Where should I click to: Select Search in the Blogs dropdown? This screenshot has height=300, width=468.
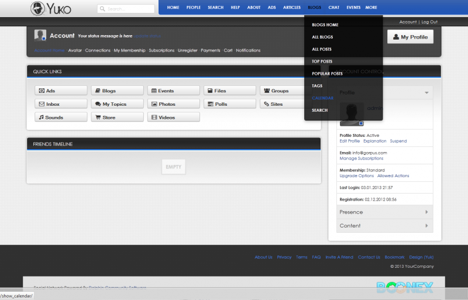319,111
